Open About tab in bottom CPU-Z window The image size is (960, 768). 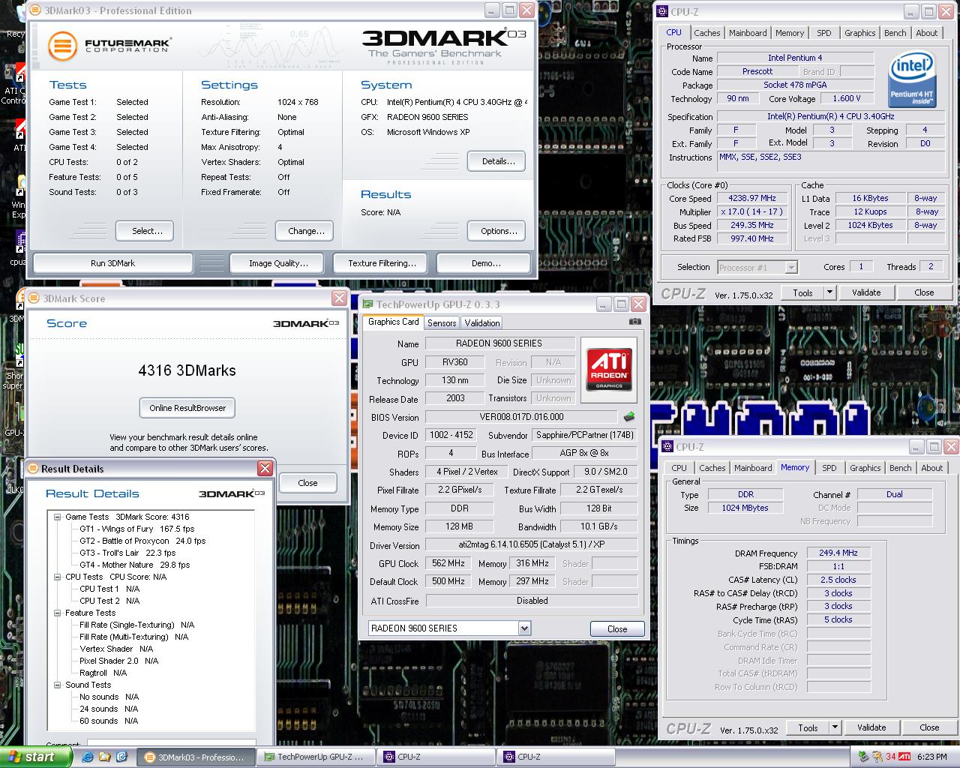click(931, 468)
